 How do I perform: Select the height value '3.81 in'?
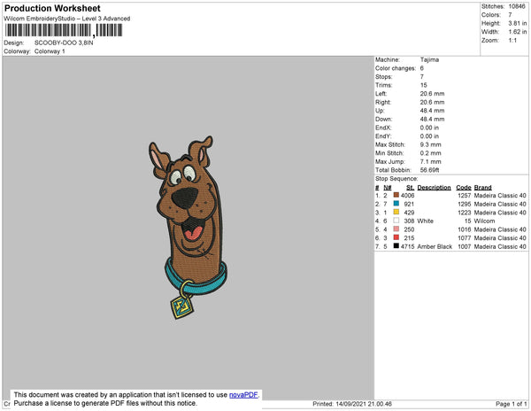tap(518, 23)
